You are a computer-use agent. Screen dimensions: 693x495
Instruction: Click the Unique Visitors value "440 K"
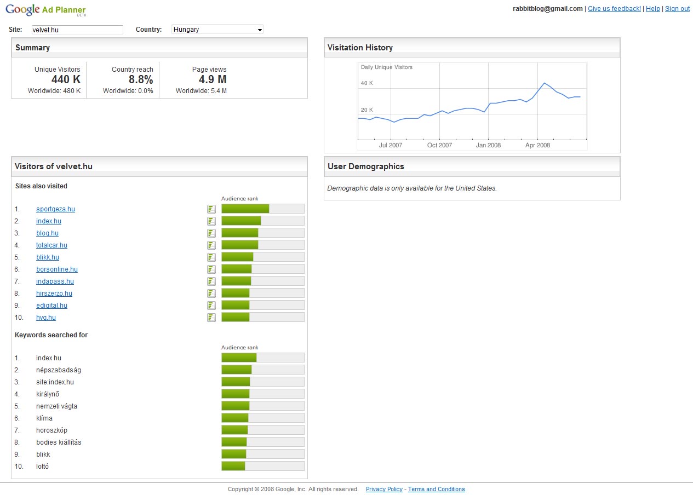coord(66,80)
